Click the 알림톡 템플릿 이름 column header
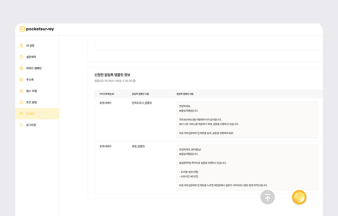The image size is (338, 216). [x=140, y=94]
